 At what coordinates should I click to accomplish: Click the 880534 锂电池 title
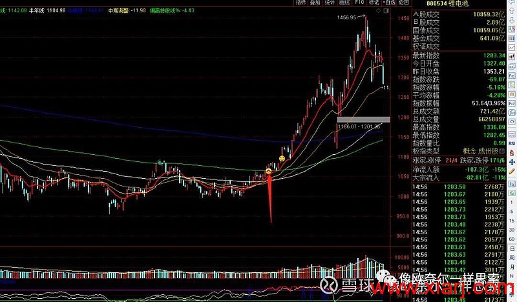coord(447,4)
